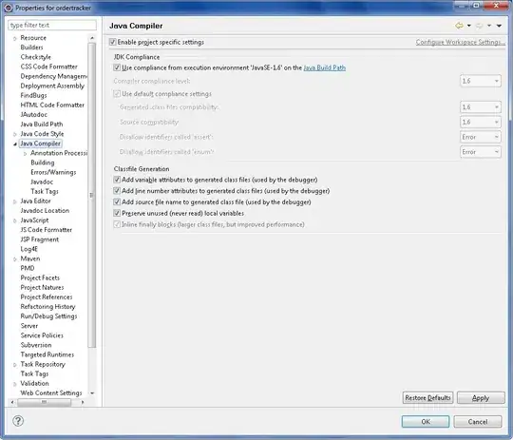
Task: Select Javadoc under Java Compiler
Action: 42,182
